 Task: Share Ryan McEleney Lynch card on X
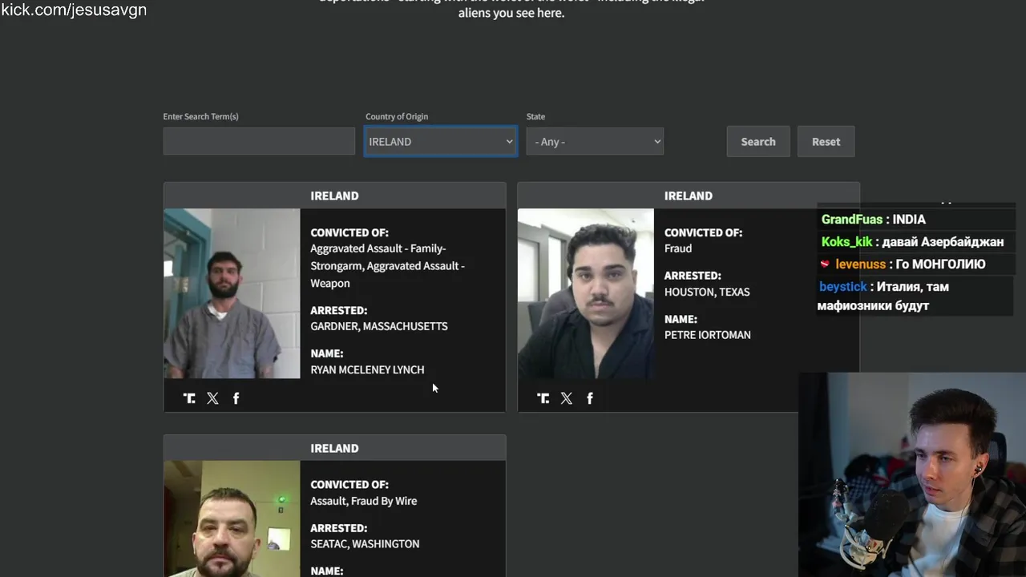pos(212,398)
